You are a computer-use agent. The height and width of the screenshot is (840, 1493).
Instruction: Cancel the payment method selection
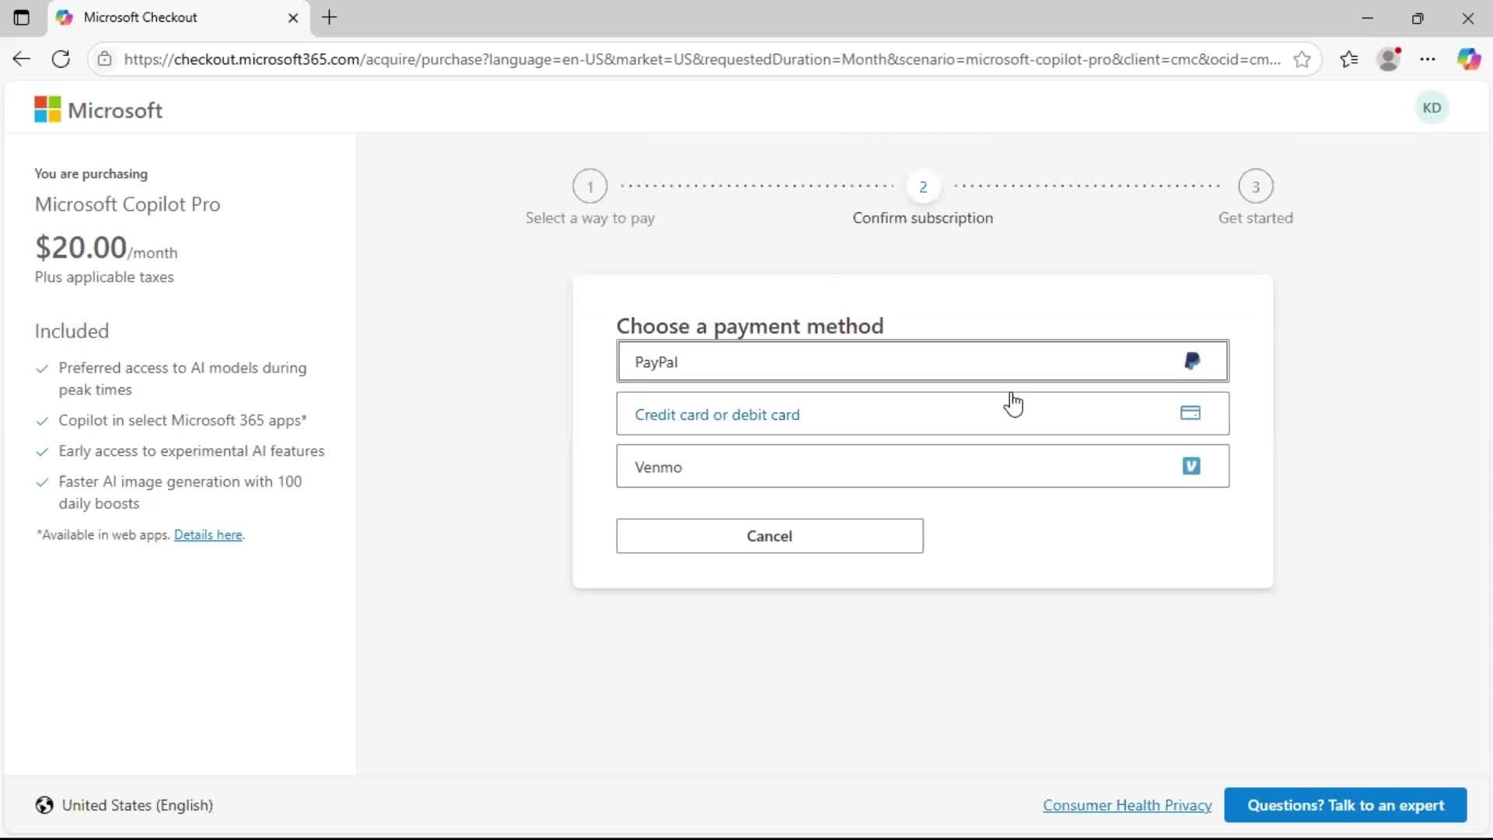pyautogui.click(x=770, y=536)
